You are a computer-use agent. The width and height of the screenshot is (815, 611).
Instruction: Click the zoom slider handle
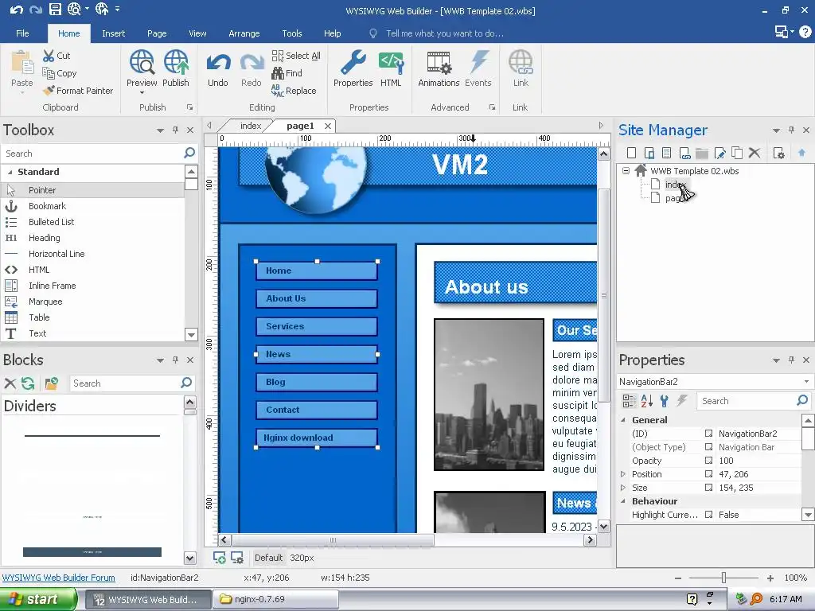coord(723,578)
